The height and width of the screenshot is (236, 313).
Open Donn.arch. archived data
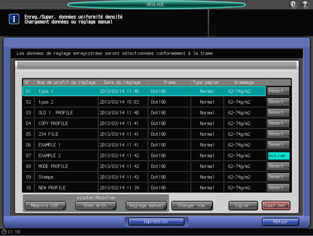pyautogui.click(x=96, y=206)
